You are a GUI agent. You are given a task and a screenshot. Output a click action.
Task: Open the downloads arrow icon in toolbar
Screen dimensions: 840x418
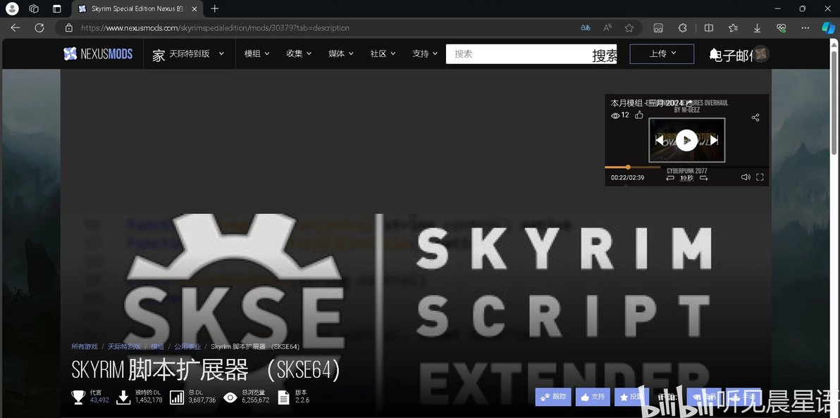tap(757, 28)
